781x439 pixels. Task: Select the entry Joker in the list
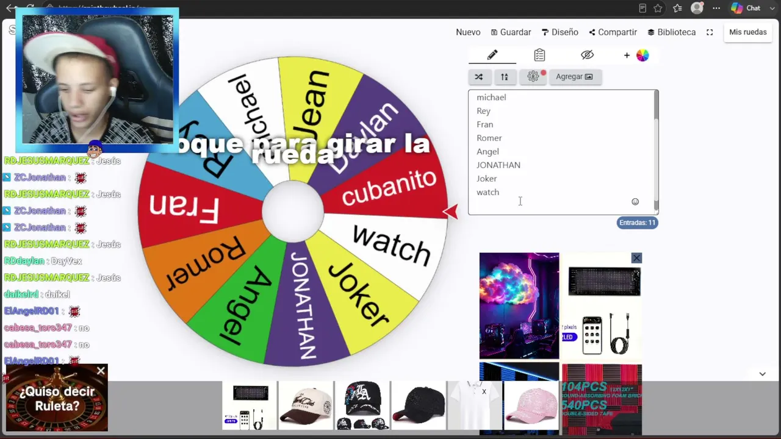pyautogui.click(x=486, y=179)
